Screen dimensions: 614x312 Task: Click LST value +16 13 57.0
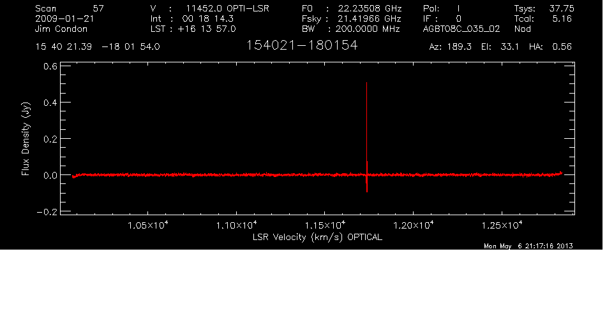click(207, 29)
